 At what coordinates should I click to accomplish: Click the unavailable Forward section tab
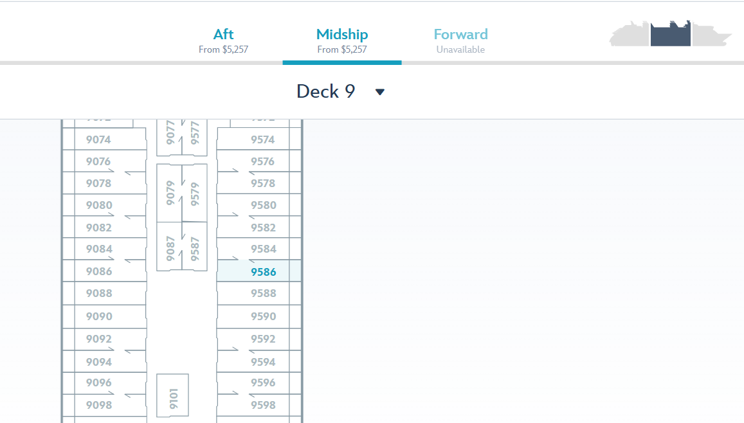460,40
